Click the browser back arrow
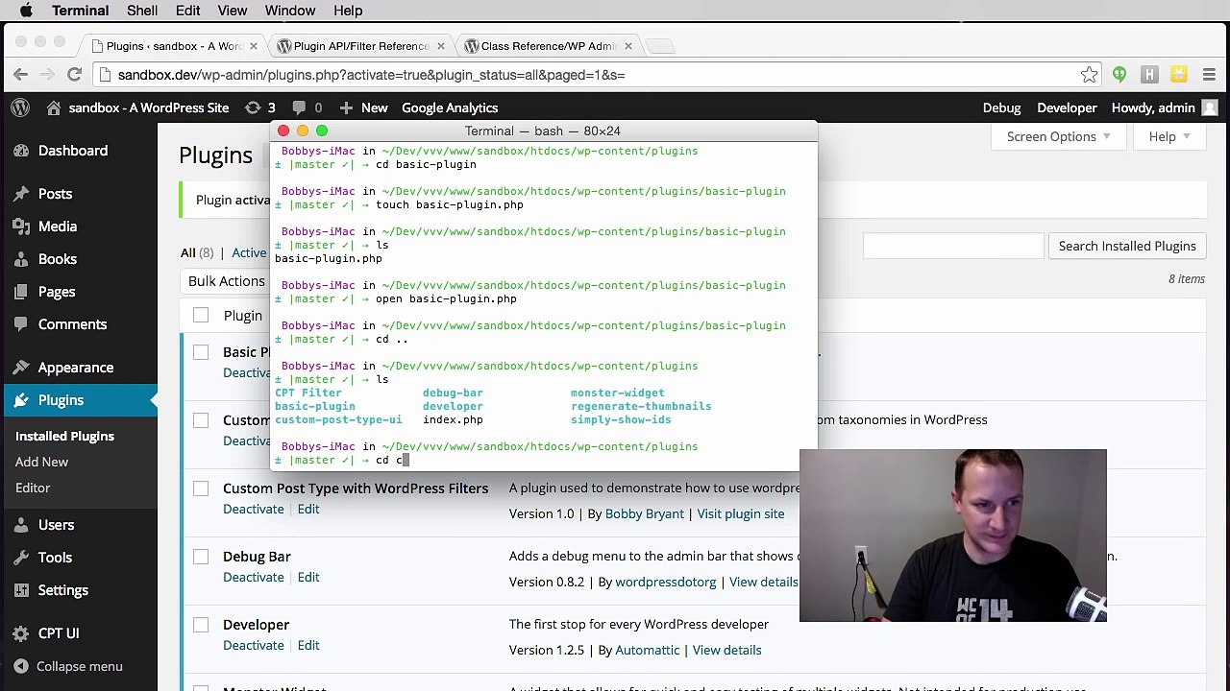Screen dimensions: 1230x691 (20, 74)
